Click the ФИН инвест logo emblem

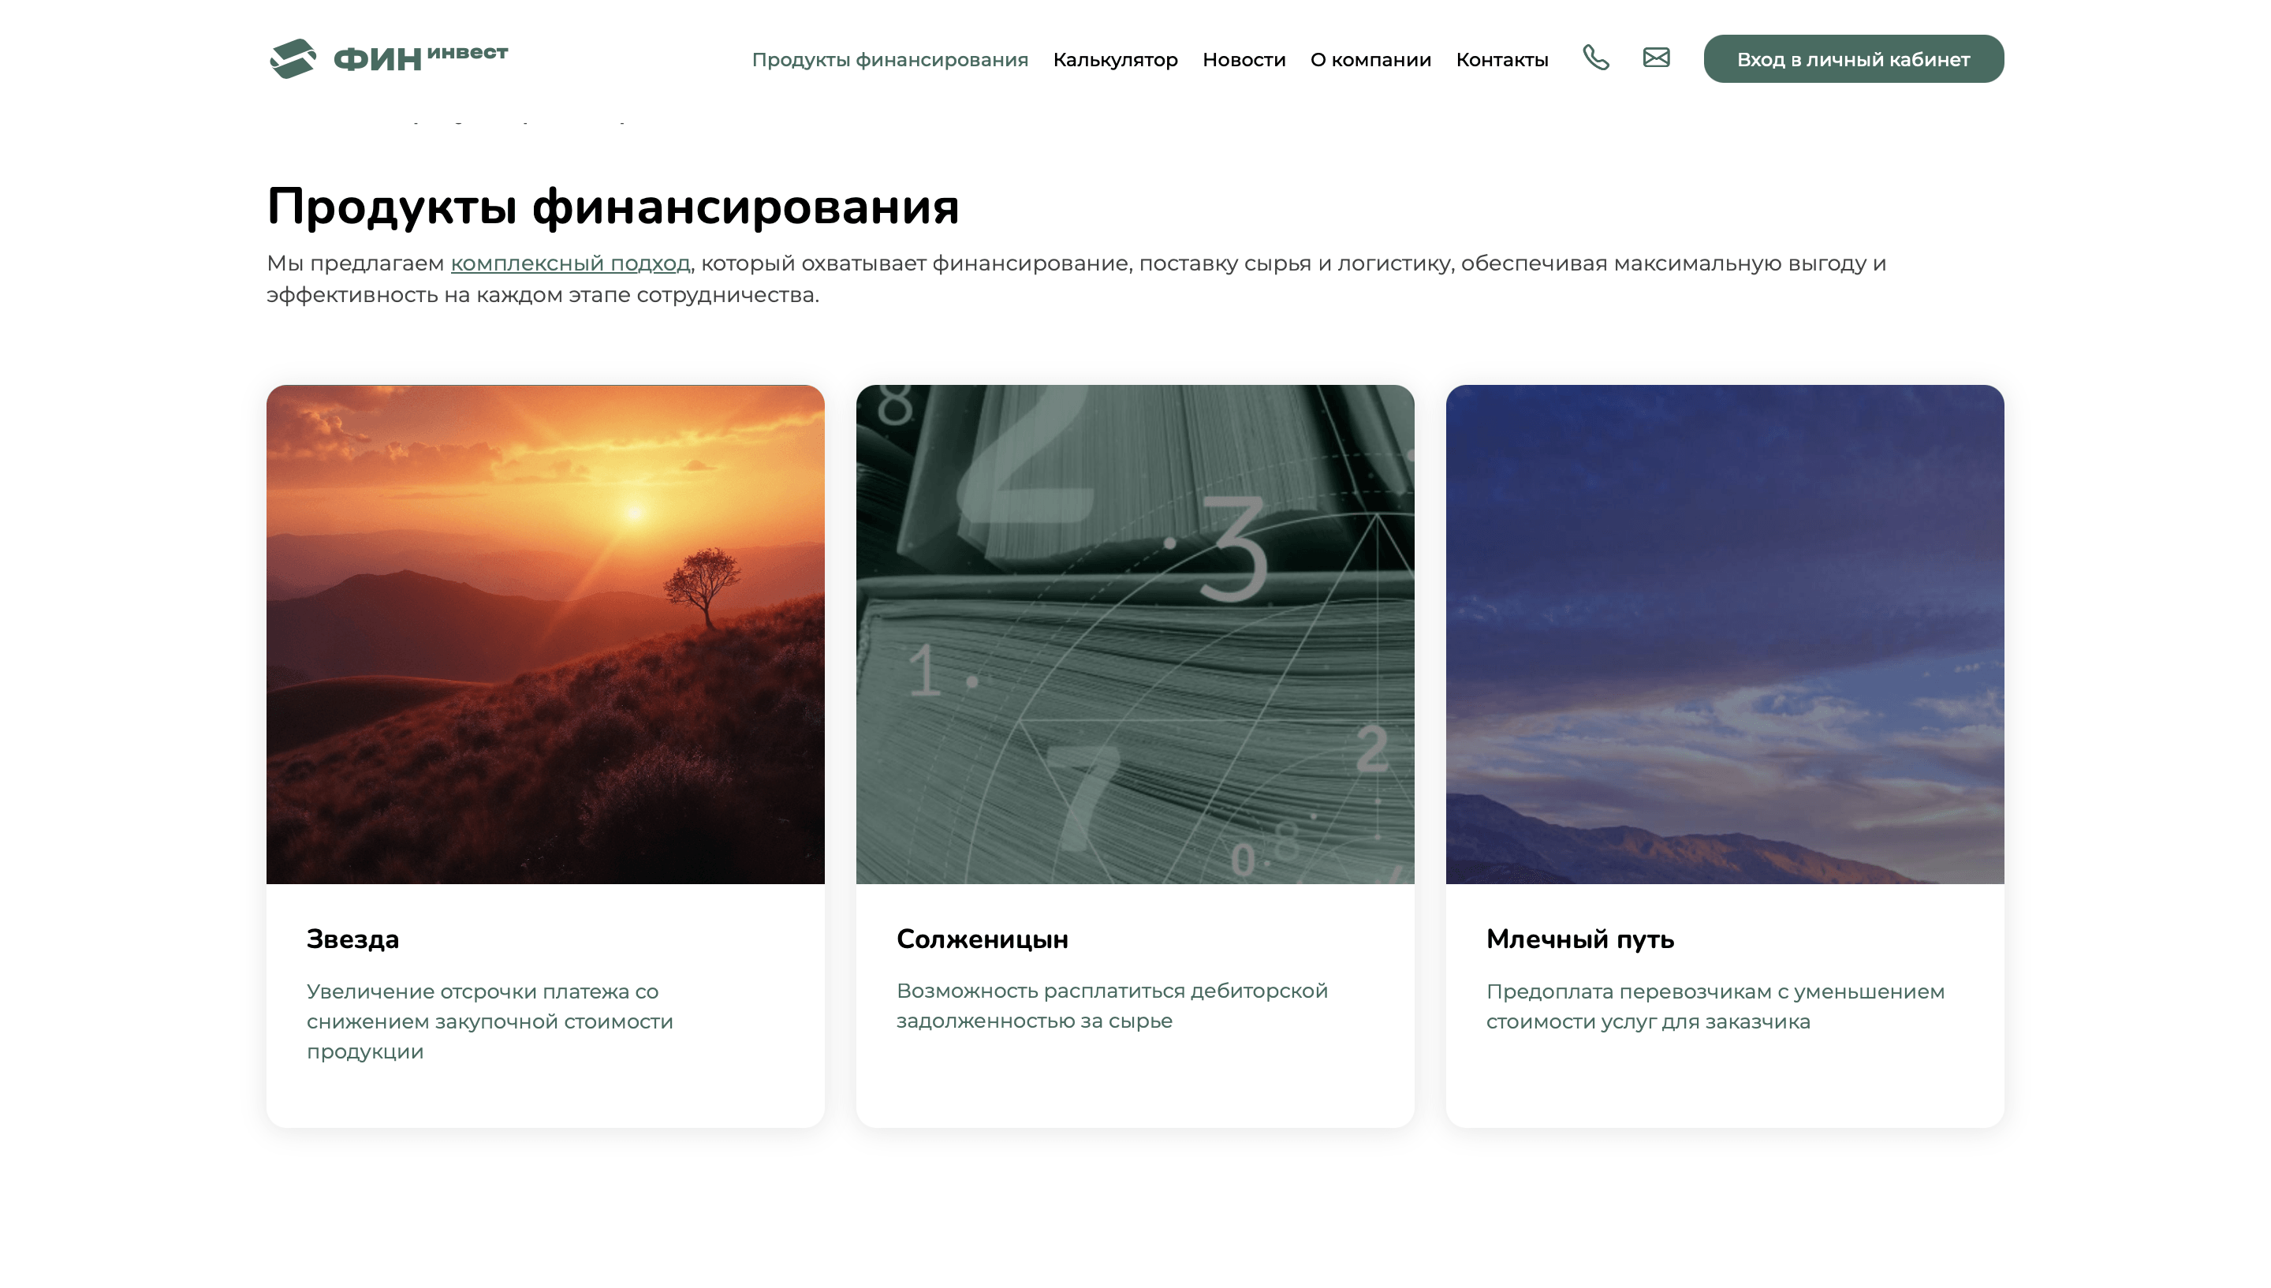(293, 58)
